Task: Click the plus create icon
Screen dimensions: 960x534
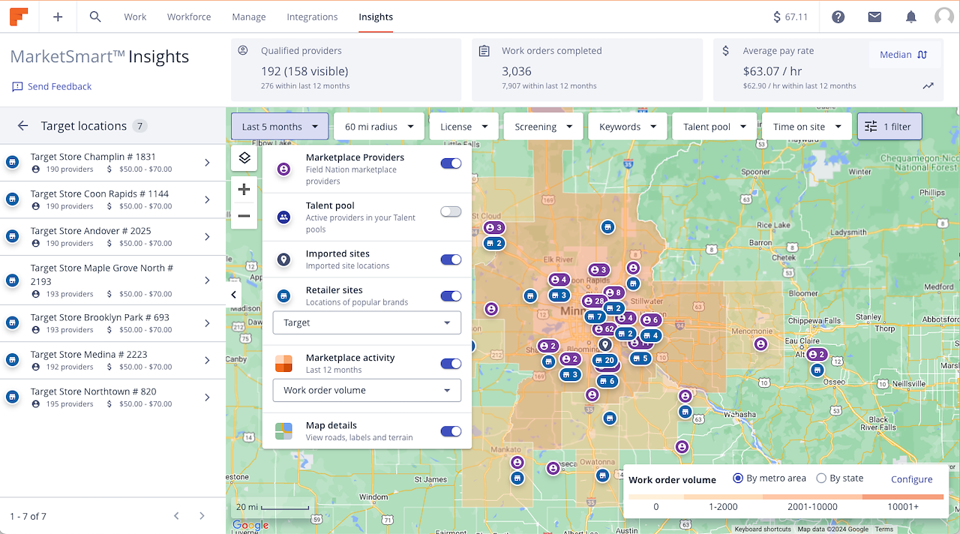Action: coord(58,16)
